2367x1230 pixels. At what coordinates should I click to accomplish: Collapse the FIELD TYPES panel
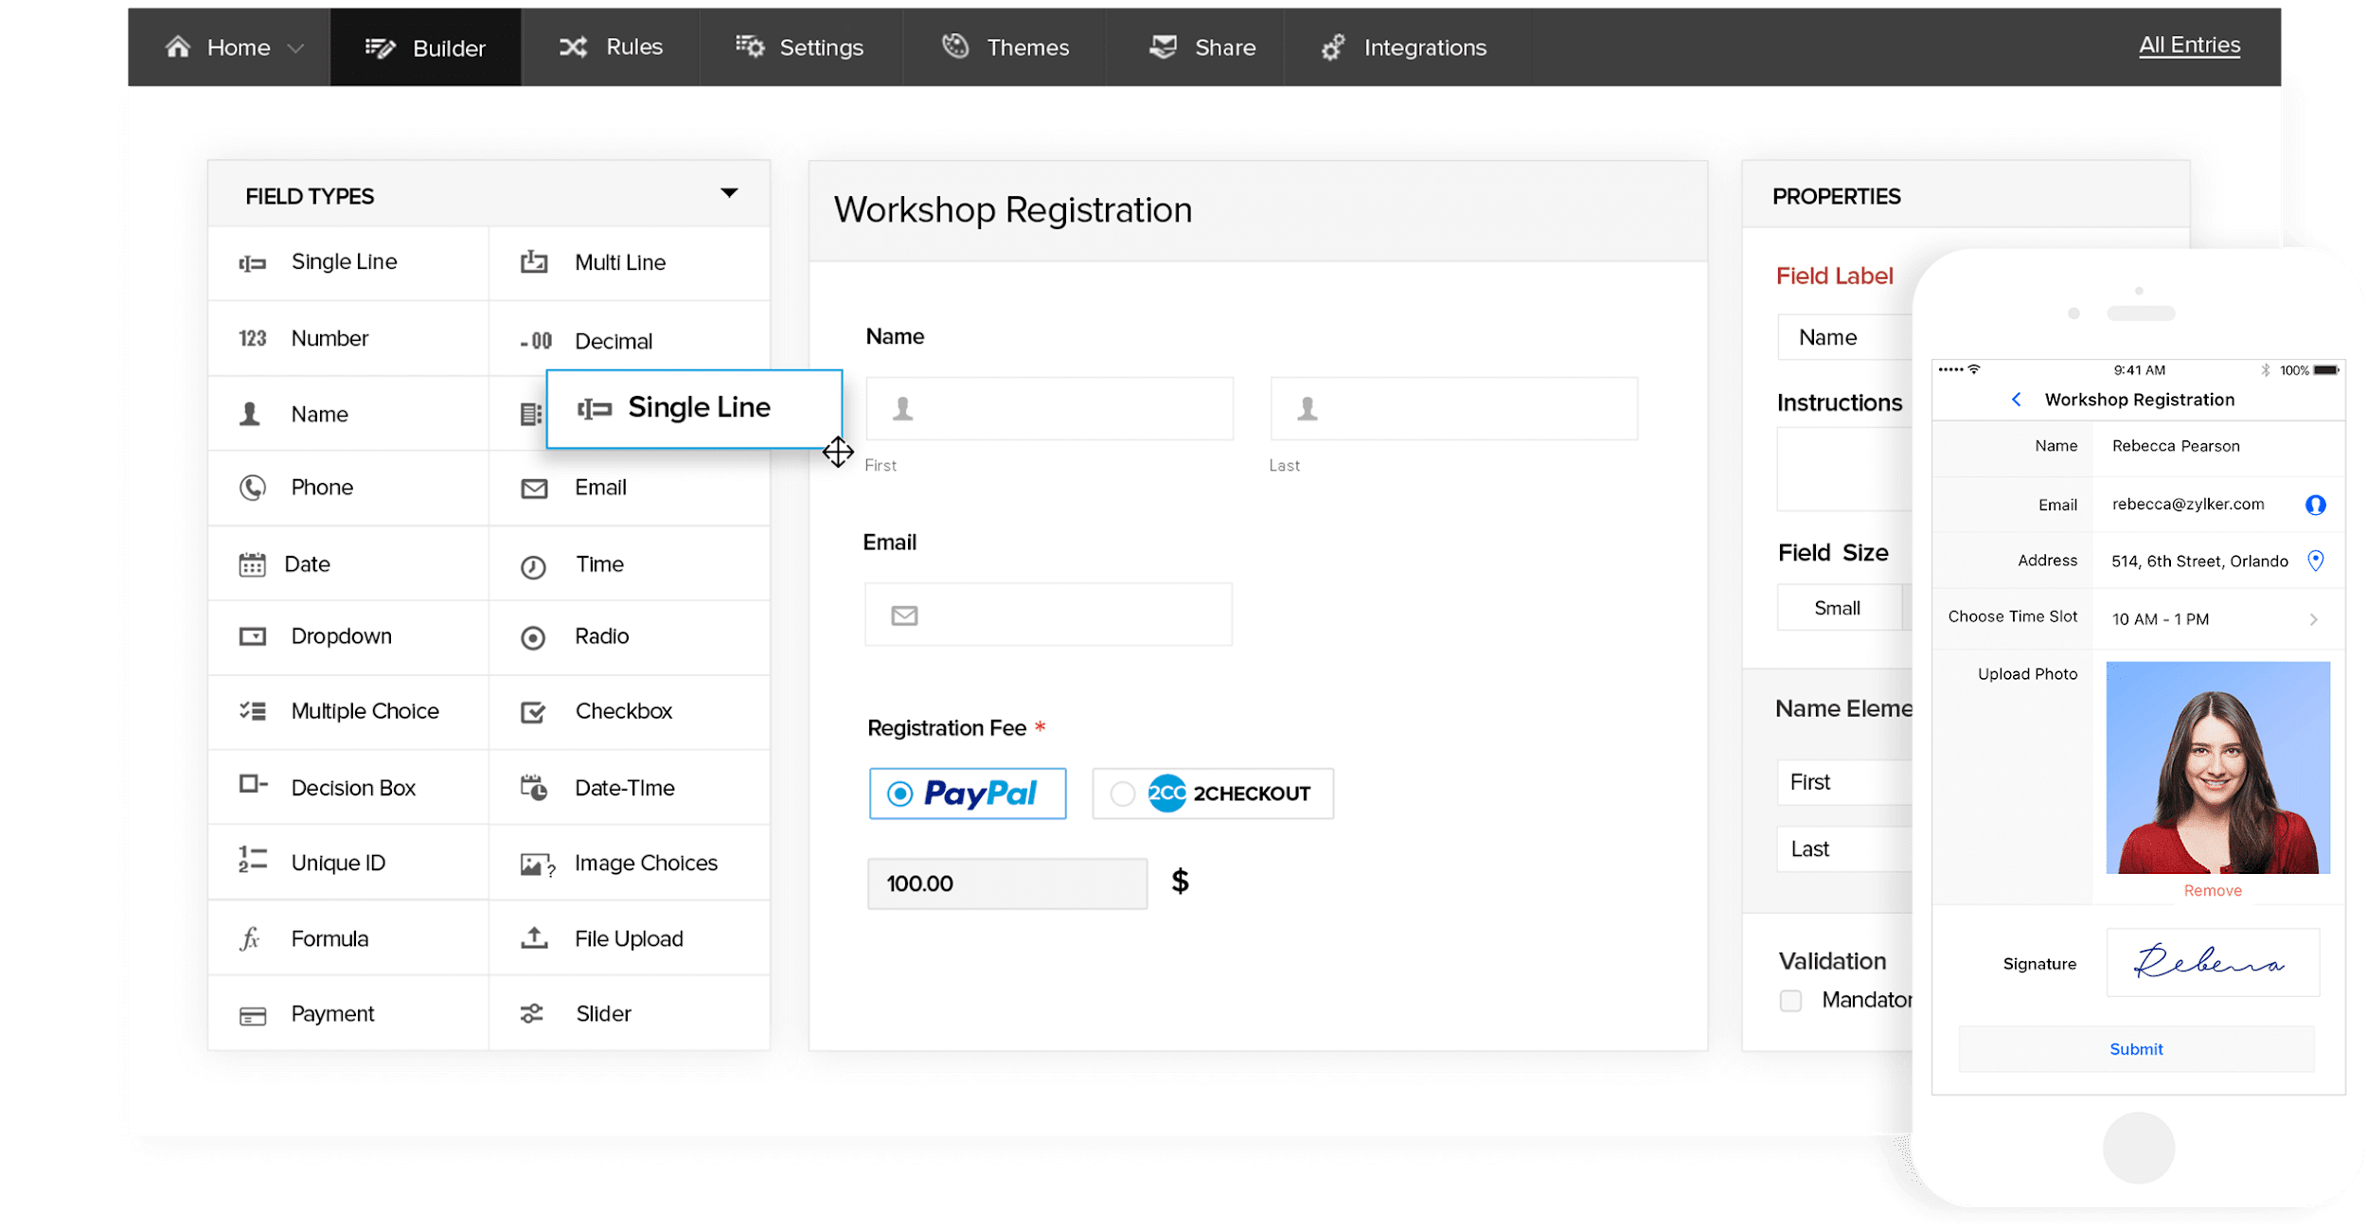(x=729, y=192)
